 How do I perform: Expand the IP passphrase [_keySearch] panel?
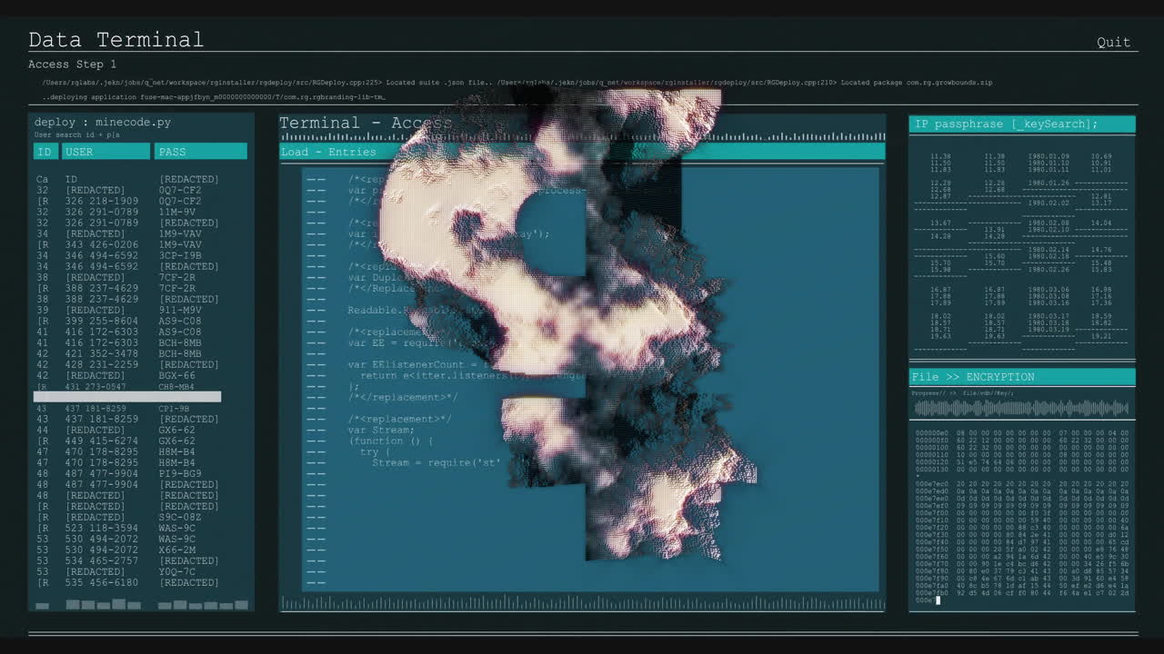1021,124
